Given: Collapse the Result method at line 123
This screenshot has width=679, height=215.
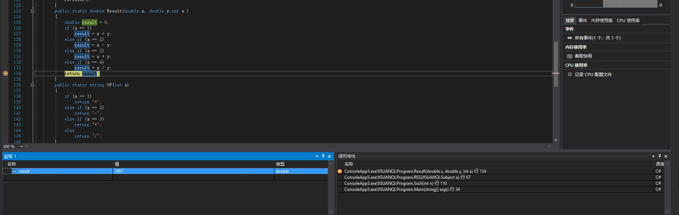Looking at the screenshot, I should (32, 11).
